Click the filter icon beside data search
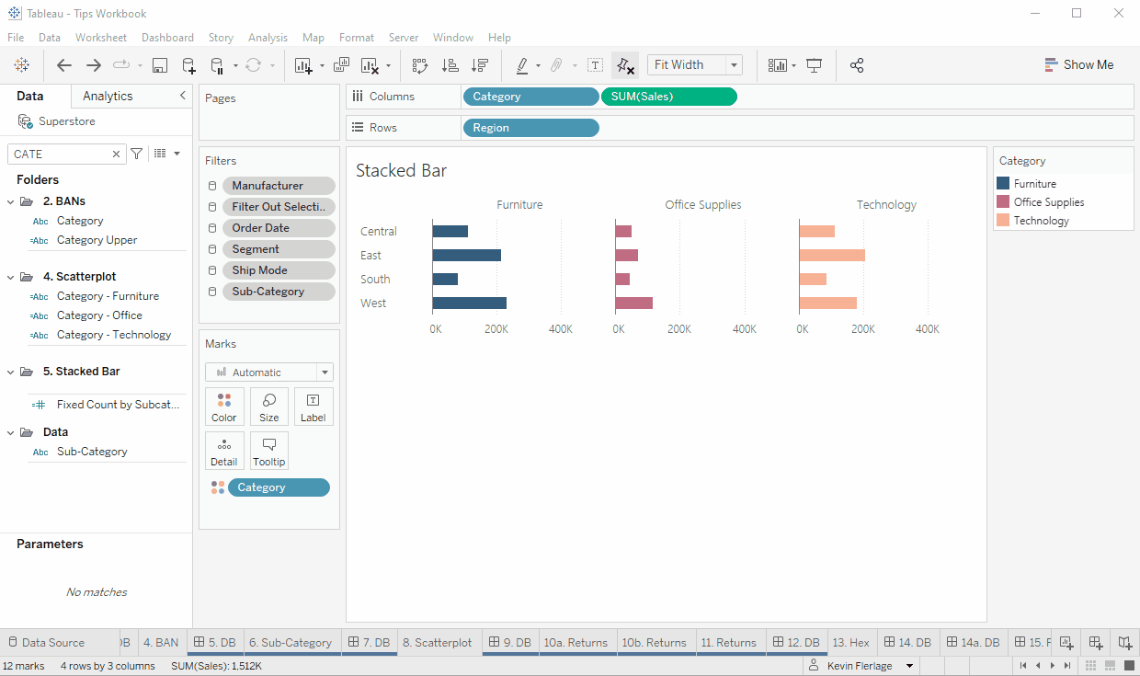 (x=137, y=154)
